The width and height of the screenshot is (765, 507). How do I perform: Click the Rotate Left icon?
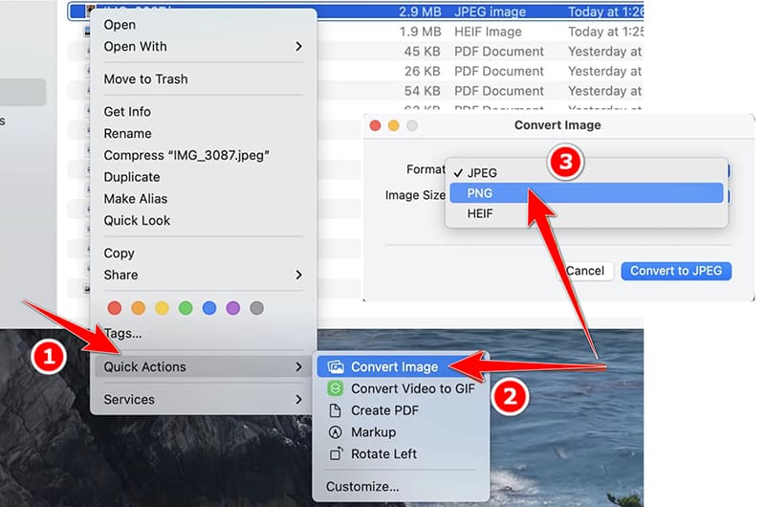[x=335, y=454]
